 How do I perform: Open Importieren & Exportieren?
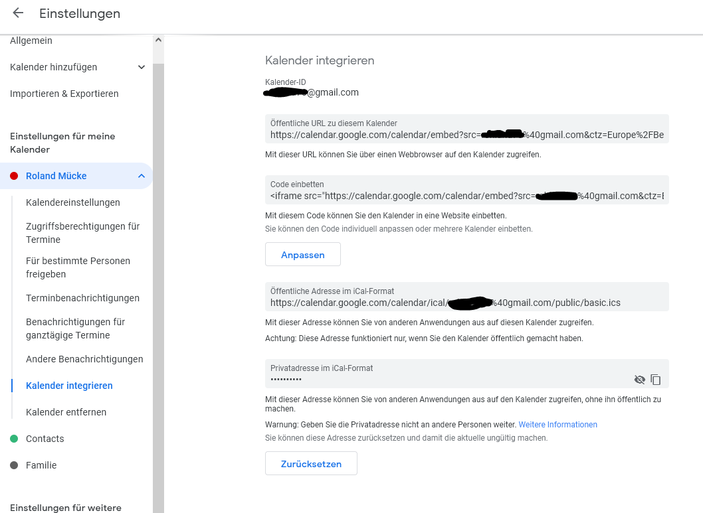(64, 94)
